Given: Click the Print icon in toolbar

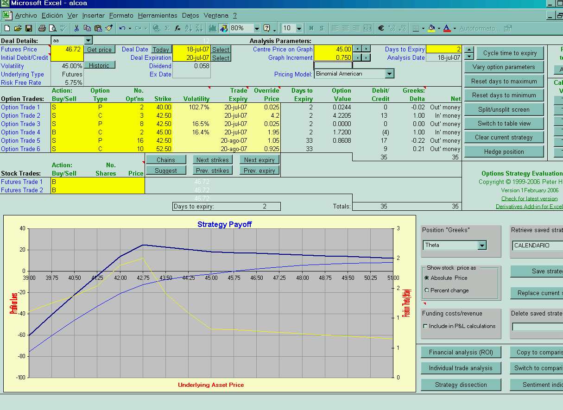Looking at the screenshot, I should coord(42,28).
